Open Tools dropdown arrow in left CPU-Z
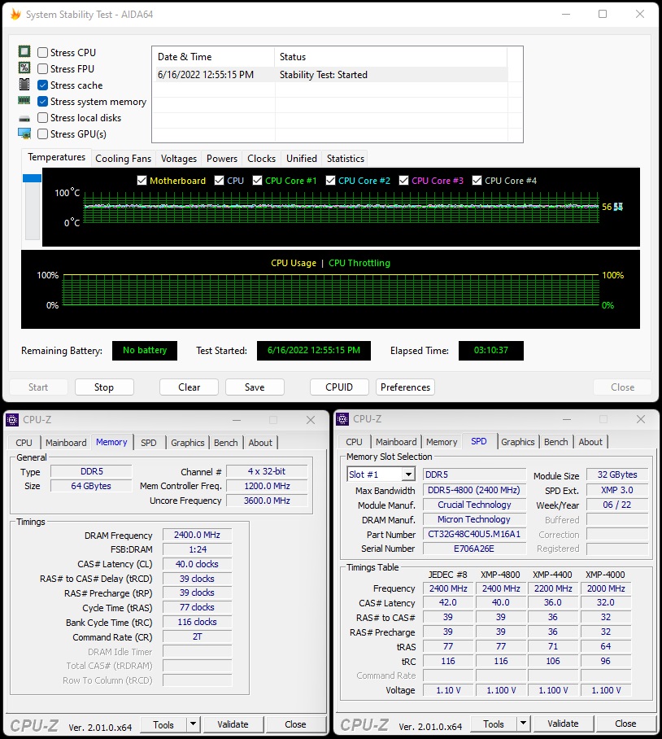The width and height of the screenshot is (662, 739). tap(193, 724)
